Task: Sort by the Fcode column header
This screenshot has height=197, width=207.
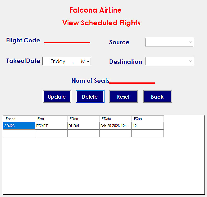Action: click(19, 119)
